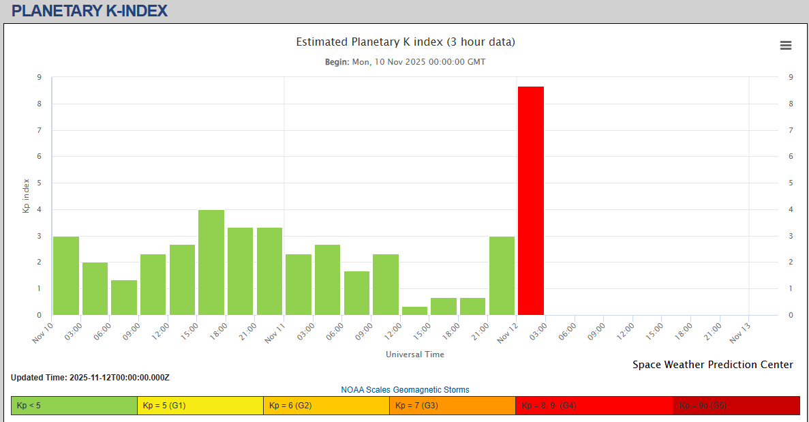The width and height of the screenshot is (809, 422).
Task: Click the Space Weather Prediction Center credit
Action: [x=712, y=365]
